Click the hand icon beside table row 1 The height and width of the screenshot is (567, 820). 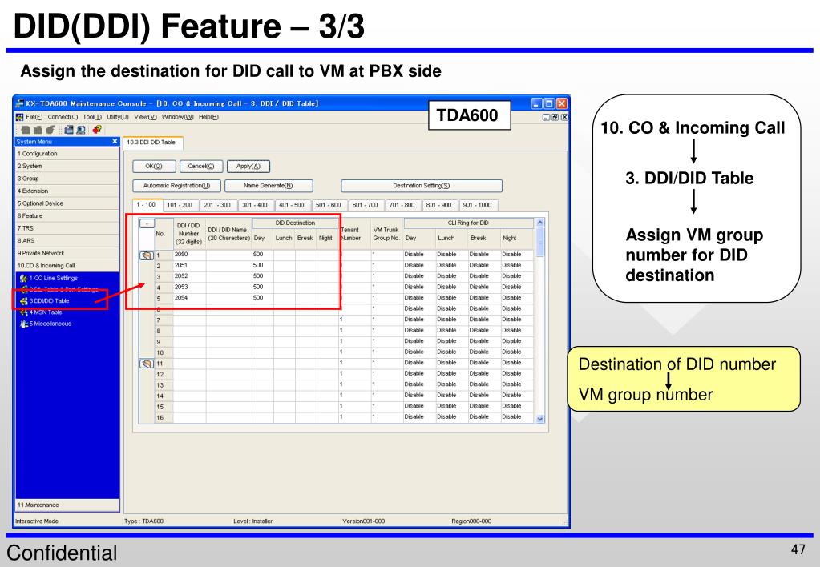(147, 255)
